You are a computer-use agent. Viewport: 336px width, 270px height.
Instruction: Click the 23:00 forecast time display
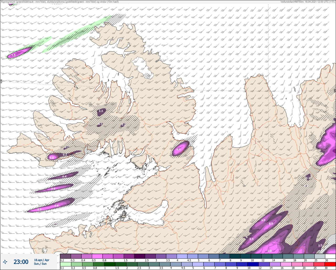click(x=21, y=262)
